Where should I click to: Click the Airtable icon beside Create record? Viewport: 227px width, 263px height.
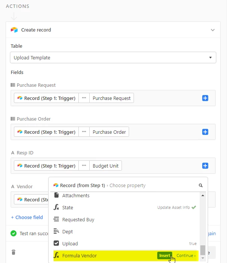[x=14, y=30]
